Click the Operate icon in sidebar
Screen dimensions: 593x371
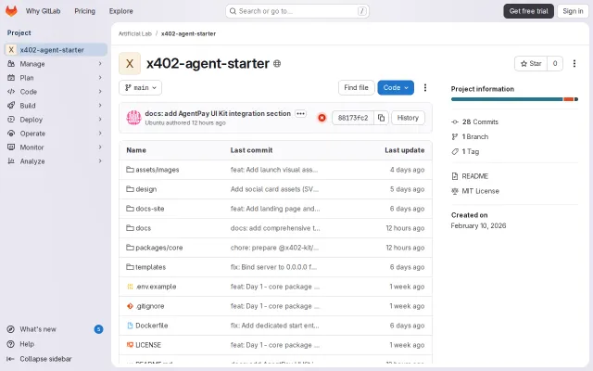[x=11, y=134]
